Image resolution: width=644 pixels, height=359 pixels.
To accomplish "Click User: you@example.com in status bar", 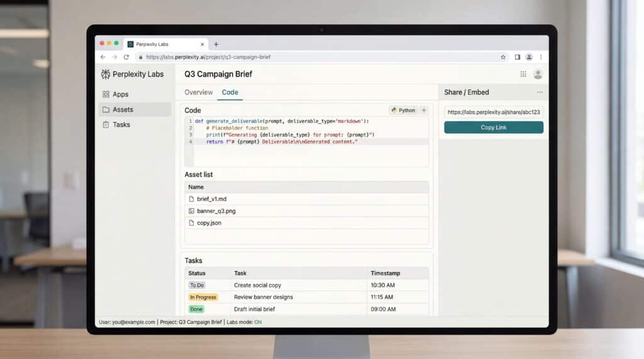I will (127, 322).
